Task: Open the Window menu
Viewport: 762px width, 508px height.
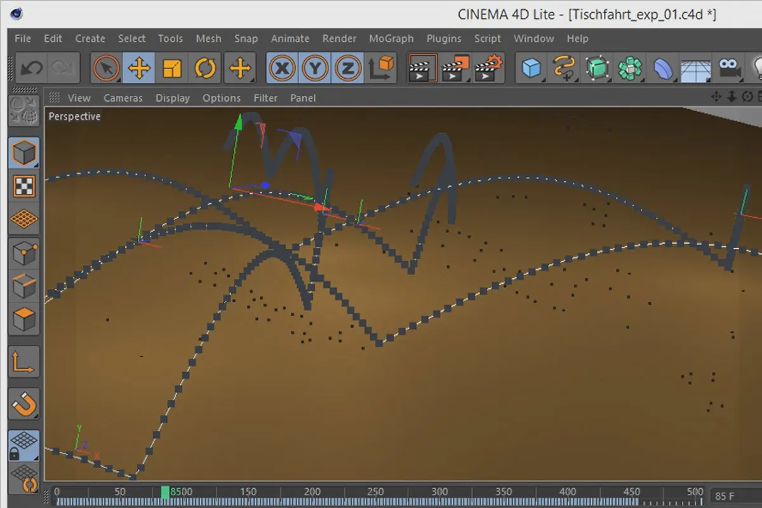Action: (x=534, y=39)
